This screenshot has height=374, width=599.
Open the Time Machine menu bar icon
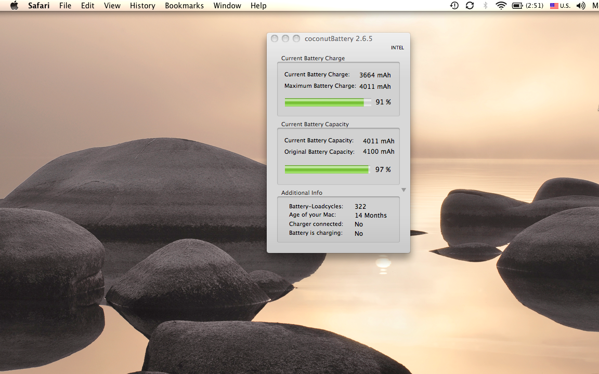click(454, 5)
